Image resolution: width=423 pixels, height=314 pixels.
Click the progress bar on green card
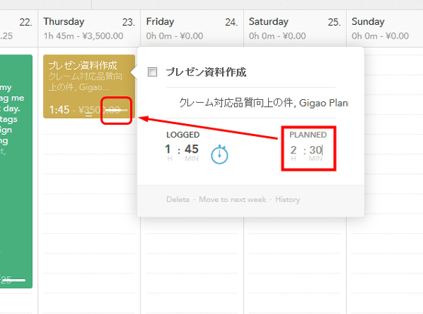coord(14,280)
